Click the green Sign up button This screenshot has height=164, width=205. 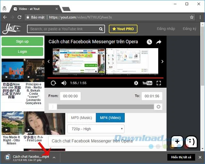[22, 41]
